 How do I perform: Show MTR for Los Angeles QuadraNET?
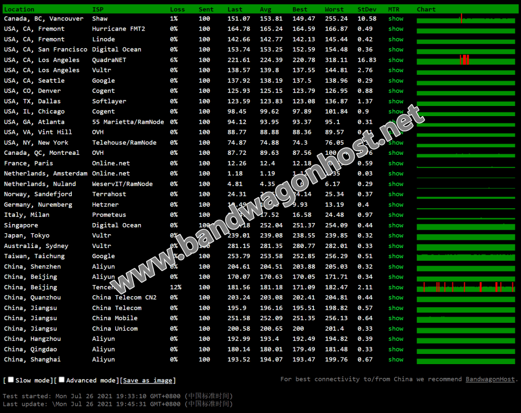click(396, 60)
